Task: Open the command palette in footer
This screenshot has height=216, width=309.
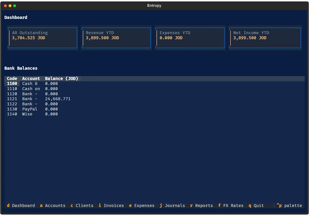Action: pyautogui.click(x=289, y=205)
